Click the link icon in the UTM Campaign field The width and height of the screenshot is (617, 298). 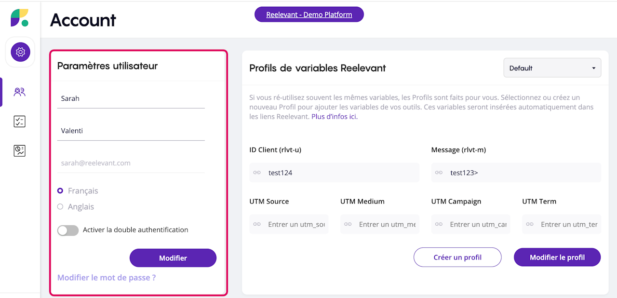(439, 224)
